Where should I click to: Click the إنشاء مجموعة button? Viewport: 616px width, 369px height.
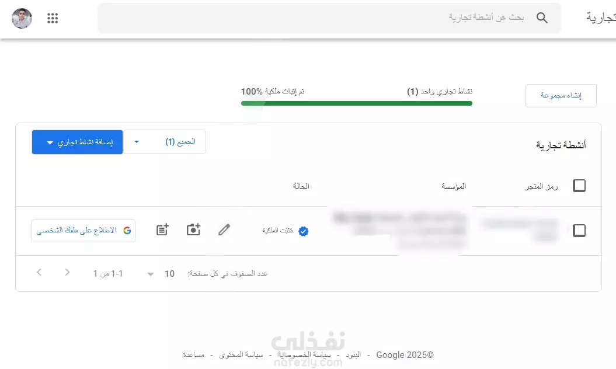tap(561, 96)
